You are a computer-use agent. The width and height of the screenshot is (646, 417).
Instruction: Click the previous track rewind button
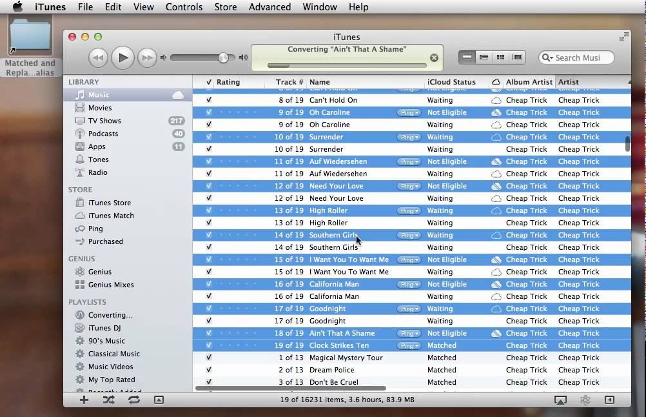[98, 57]
